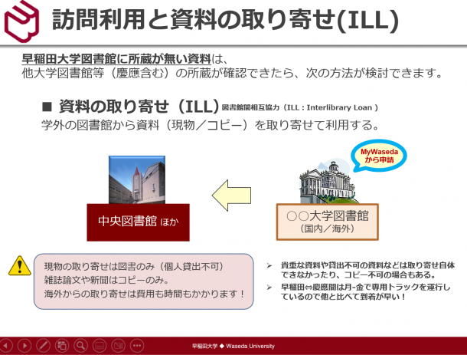Click the bullet beginning '貴重な資料や貸出不可の資料'
467x355 pixels.
coord(367,270)
